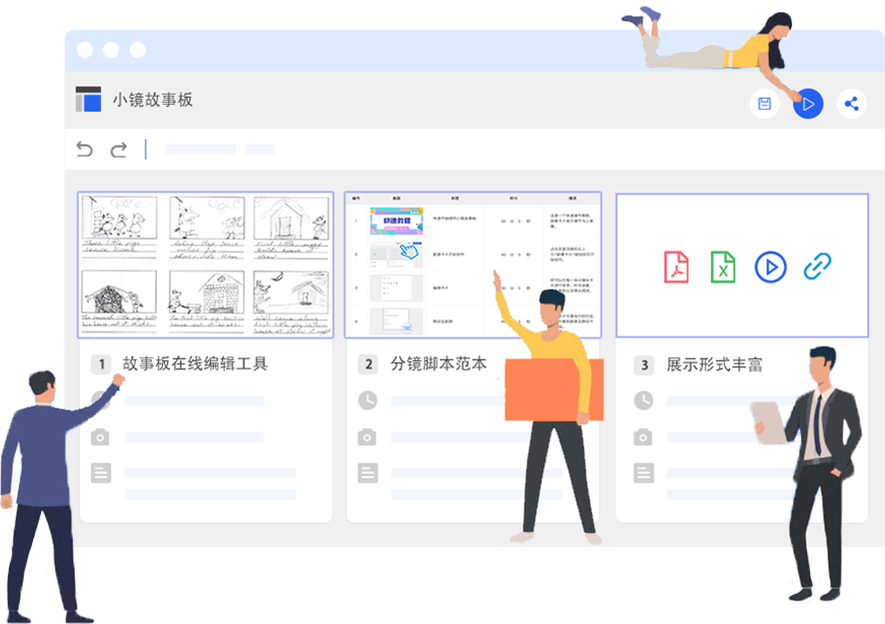885x624 pixels.
Task: Click the undo arrow
Action: (85, 150)
